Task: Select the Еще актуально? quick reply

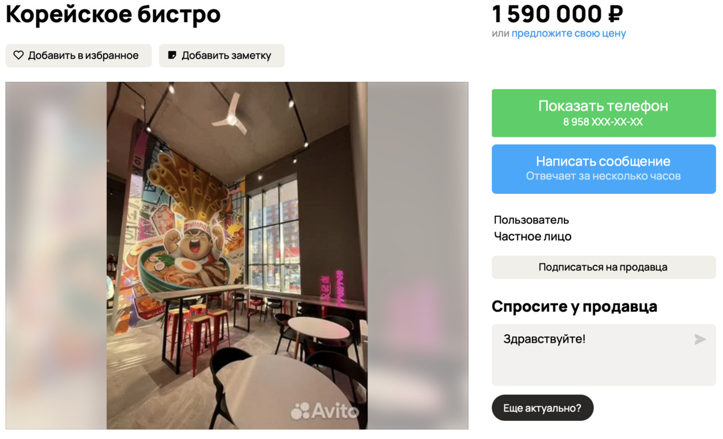Action: click(x=542, y=408)
